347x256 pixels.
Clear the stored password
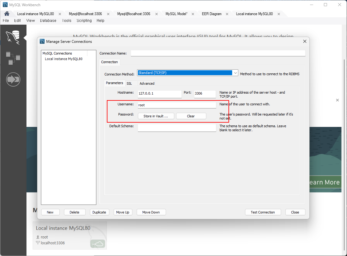191,116
